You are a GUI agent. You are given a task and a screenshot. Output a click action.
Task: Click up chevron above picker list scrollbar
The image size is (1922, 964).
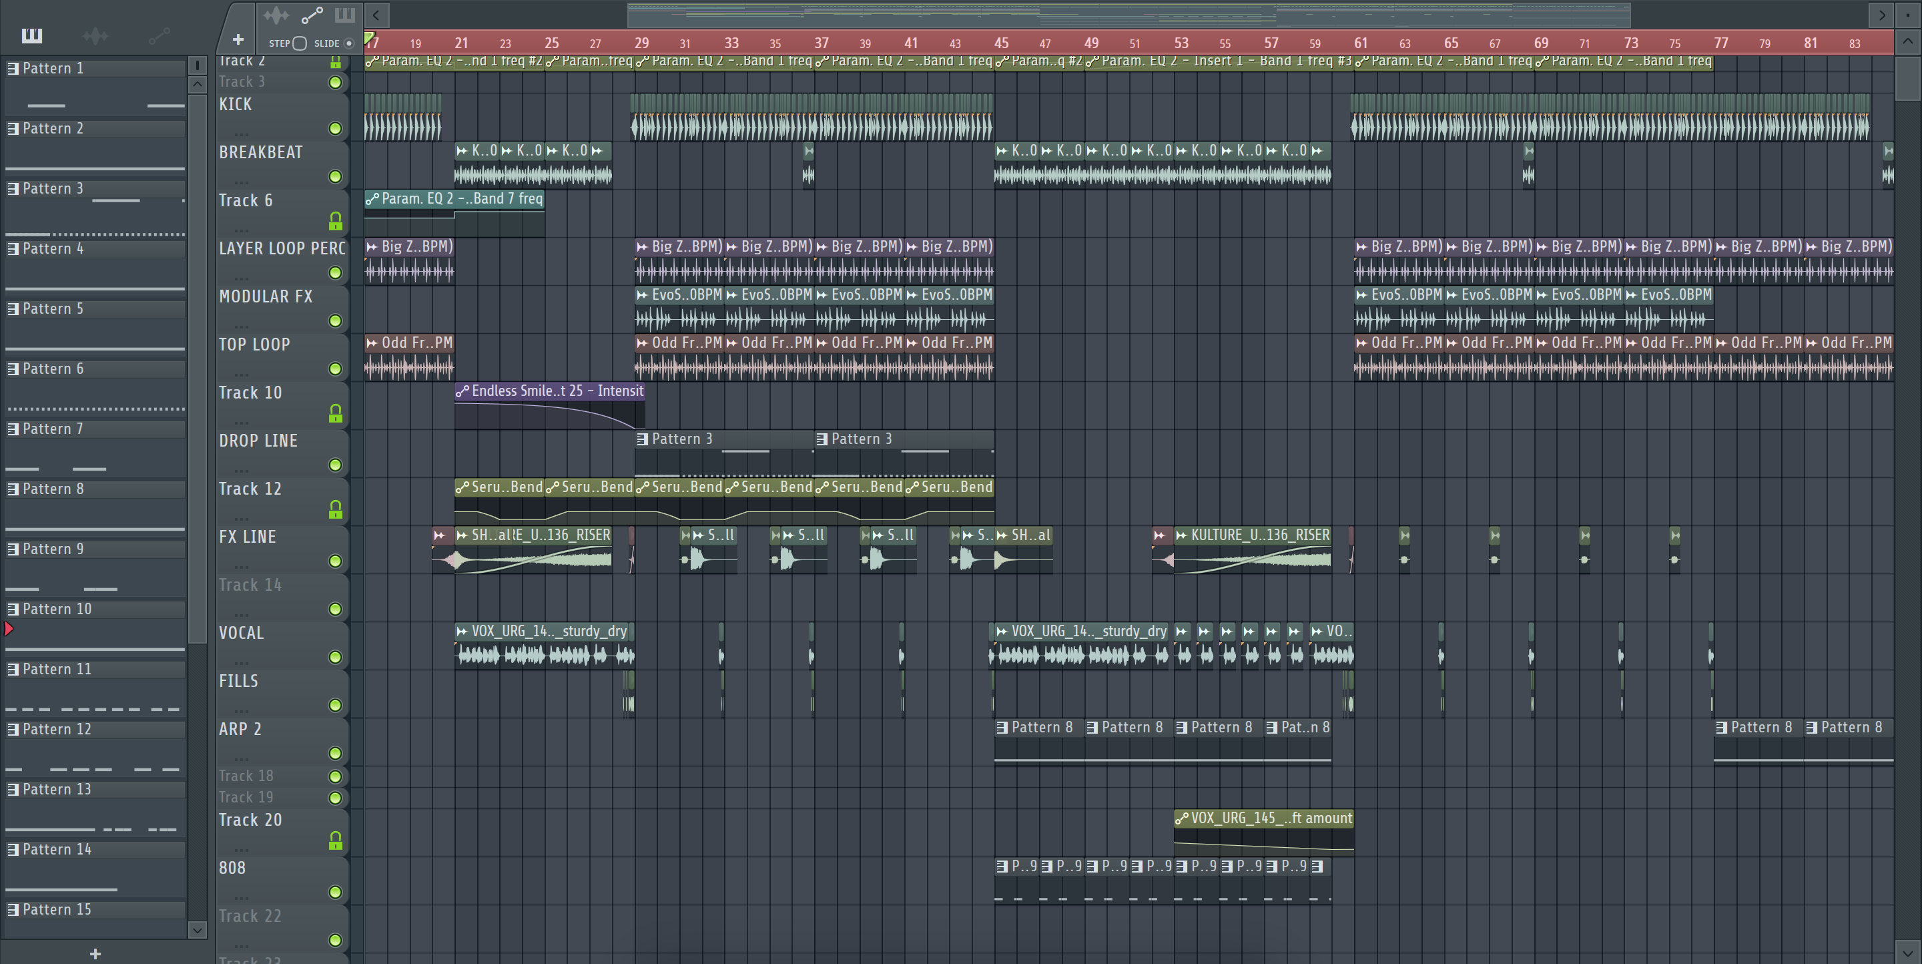pyautogui.click(x=197, y=84)
